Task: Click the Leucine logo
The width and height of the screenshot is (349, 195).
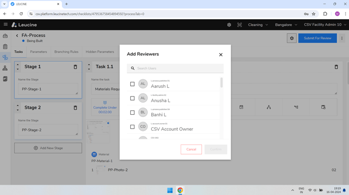Action: click(24, 25)
